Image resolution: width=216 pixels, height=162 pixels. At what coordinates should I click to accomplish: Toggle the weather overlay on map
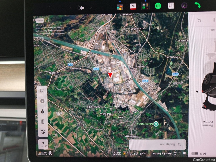42,91
